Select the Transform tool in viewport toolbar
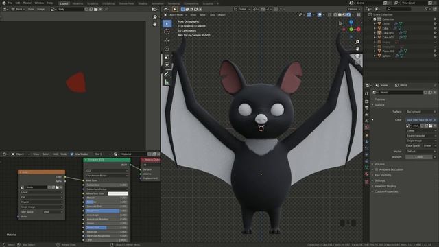Viewport: 439px width, 247px height. click(x=167, y=65)
